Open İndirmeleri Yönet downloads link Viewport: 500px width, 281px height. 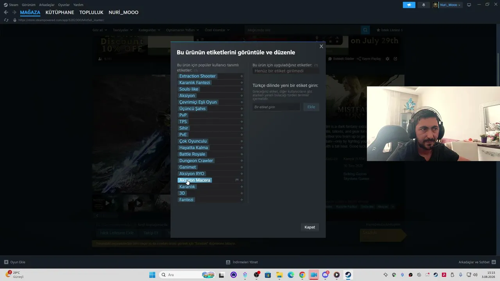pos(242,262)
